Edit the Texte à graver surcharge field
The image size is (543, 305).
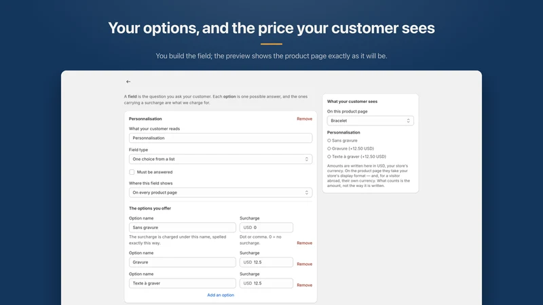pyautogui.click(x=266, y=283)
